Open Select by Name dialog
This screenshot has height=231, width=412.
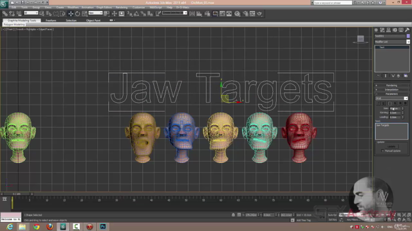coord(49,13)
